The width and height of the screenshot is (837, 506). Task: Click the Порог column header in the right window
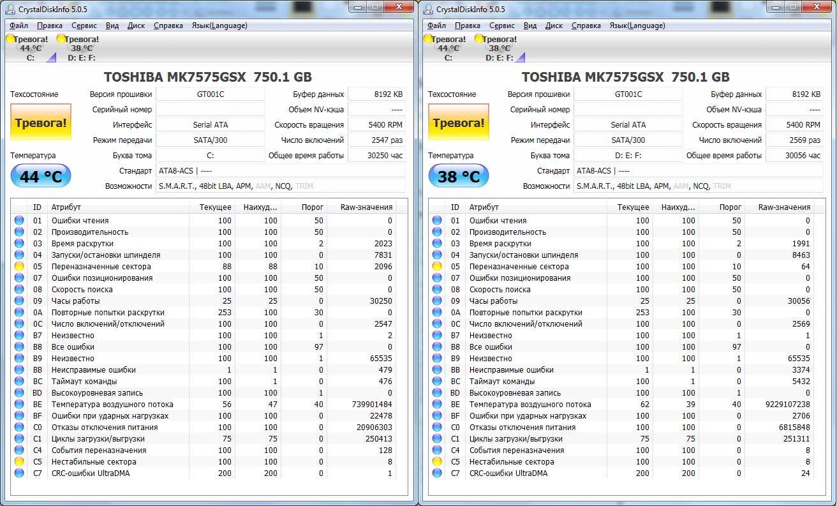tap(722, 207)
